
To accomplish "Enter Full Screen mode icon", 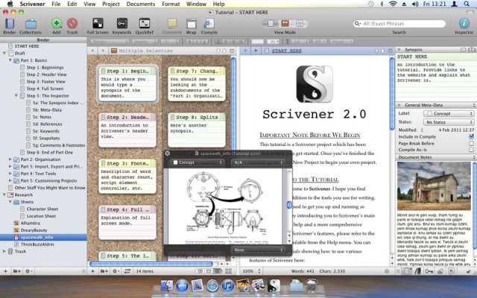I will pyautogui.click(x=98, y=24).
